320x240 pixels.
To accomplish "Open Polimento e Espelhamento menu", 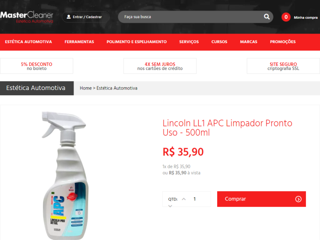I will pos(136,42).
